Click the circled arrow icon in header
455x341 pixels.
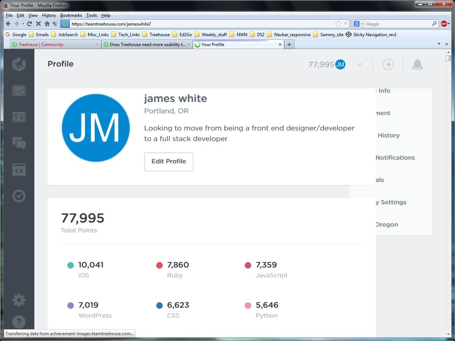coord(388,65)
